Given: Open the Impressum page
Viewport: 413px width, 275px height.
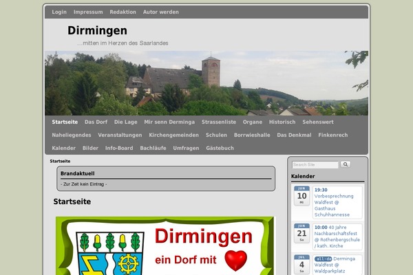Looking at the screenshot, I should [x=88, y=12].
